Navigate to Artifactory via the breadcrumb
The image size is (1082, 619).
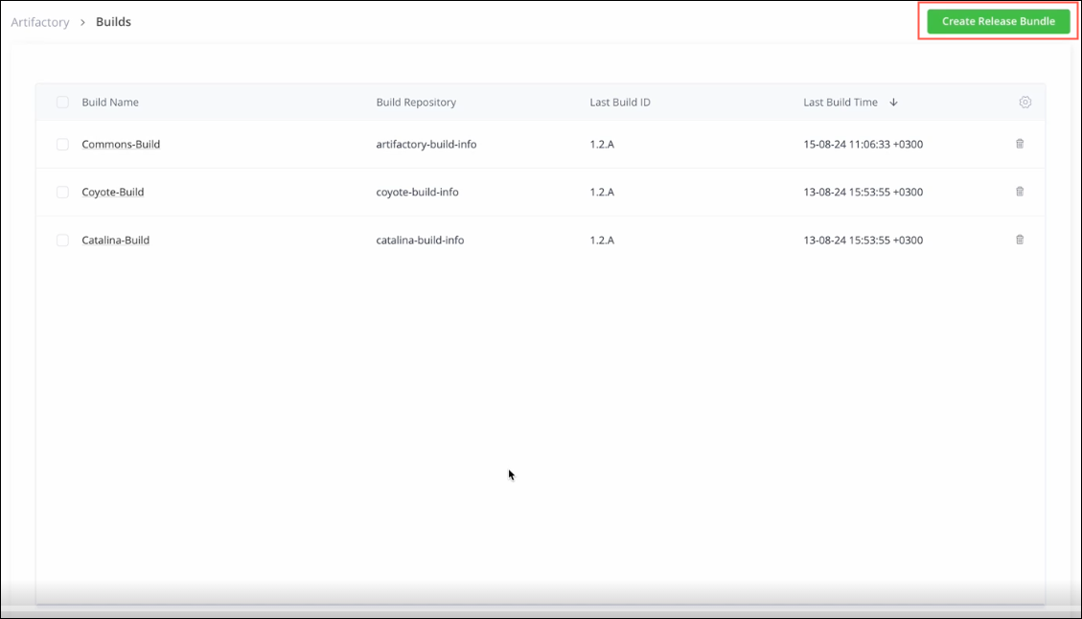(40, 21)
